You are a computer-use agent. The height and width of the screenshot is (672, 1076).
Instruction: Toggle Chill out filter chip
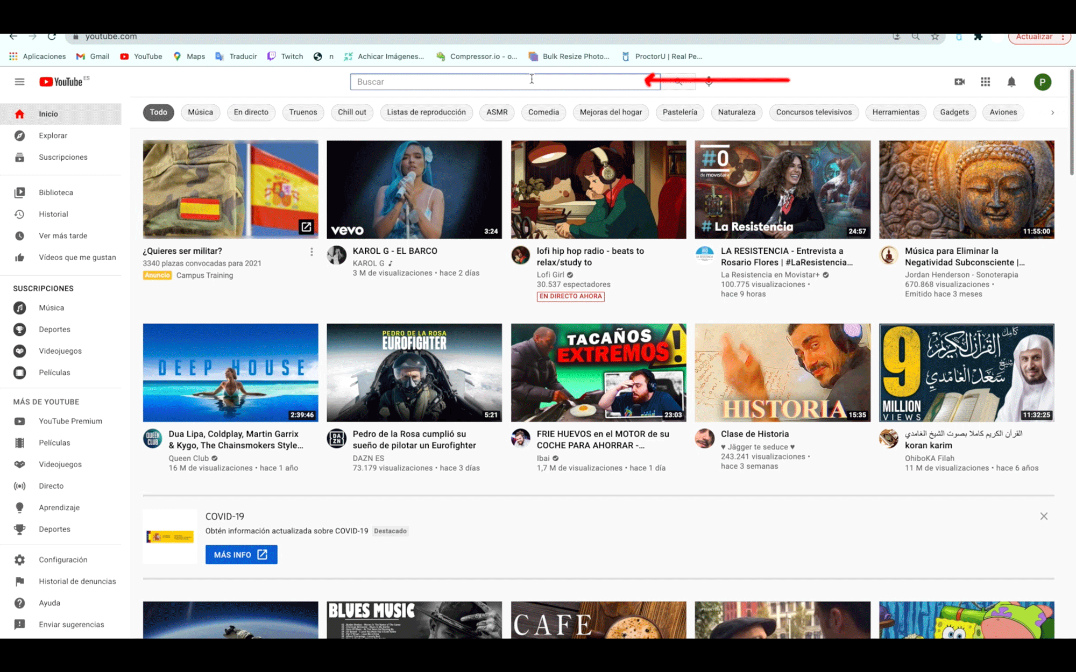click(x=352, y=111)
